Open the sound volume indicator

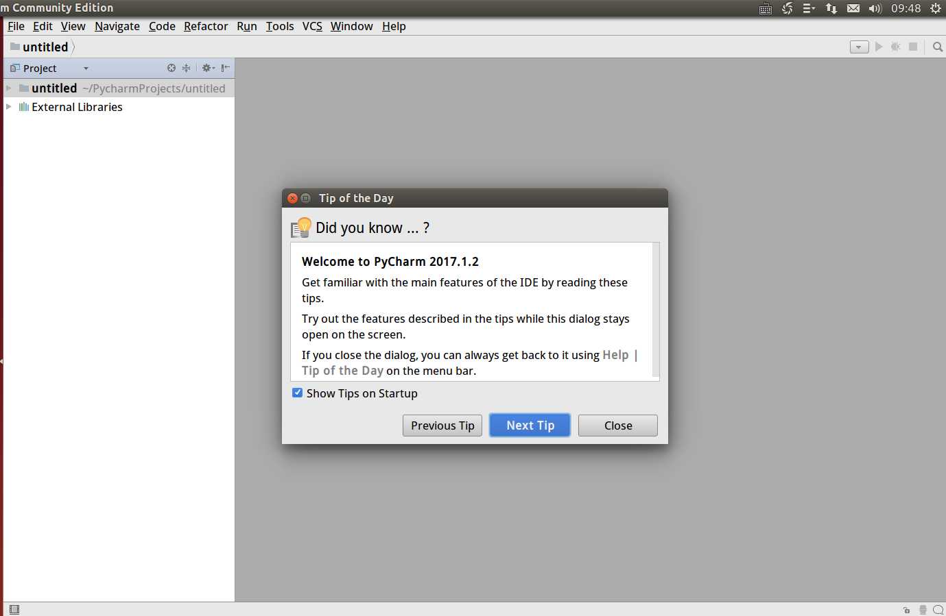(875, 8)
